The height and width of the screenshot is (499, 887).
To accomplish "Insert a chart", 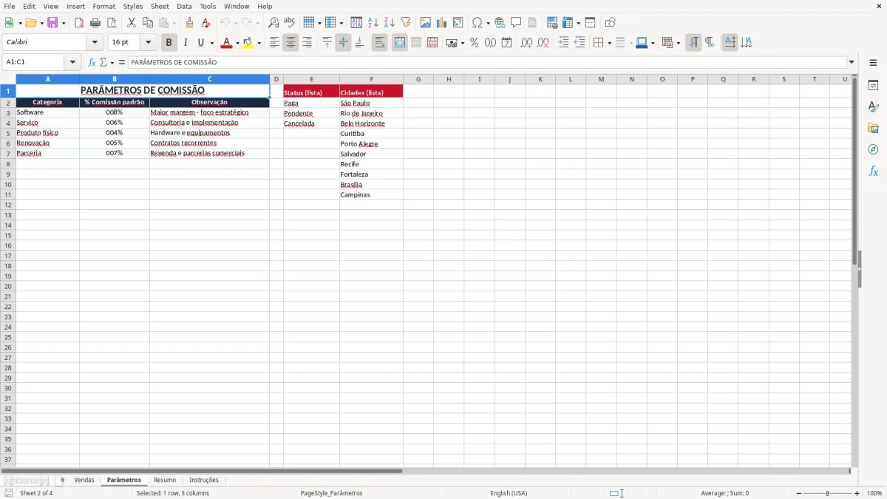I will 442,23.
